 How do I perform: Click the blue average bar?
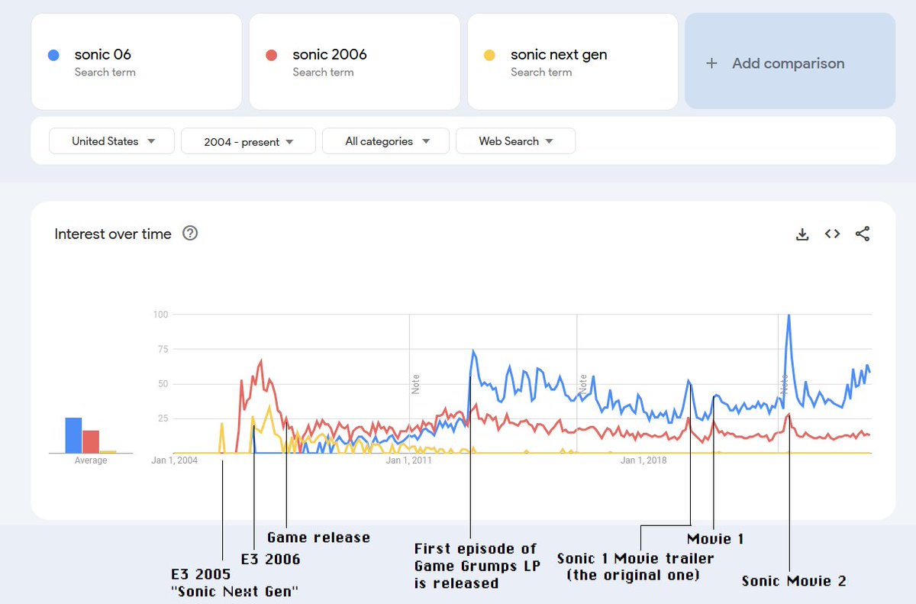[x=73, y=435]
